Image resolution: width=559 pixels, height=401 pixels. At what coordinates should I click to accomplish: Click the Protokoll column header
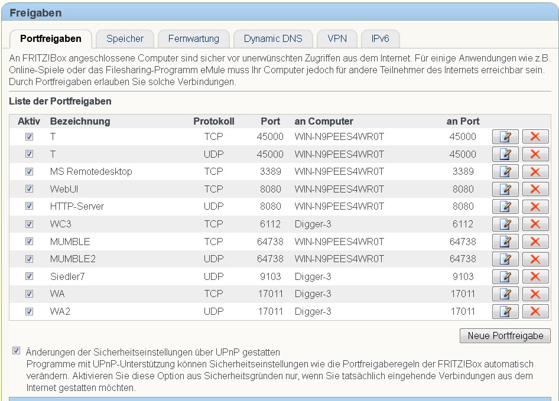(x=214, y=121)
